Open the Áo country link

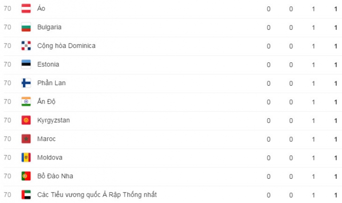point(41,9)
